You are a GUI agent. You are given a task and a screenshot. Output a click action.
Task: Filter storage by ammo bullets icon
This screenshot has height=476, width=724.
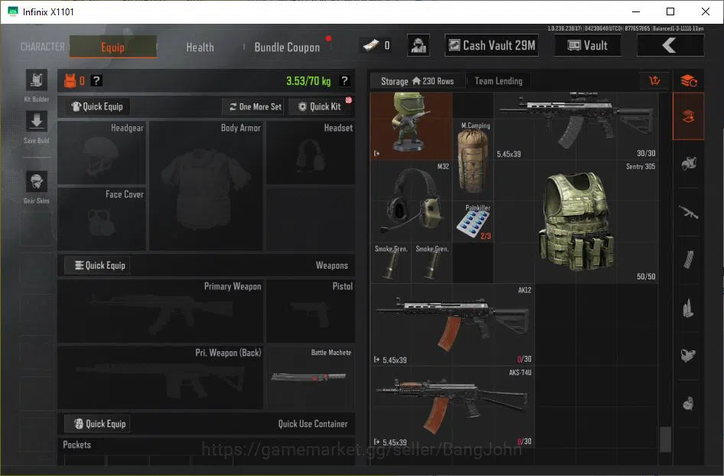(689, 308)
